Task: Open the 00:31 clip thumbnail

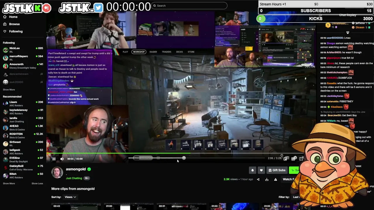Action: click(181, 206)
